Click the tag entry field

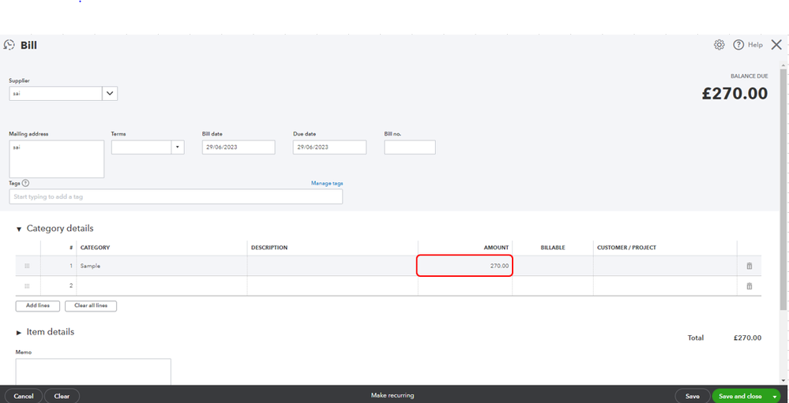(175, 196)
